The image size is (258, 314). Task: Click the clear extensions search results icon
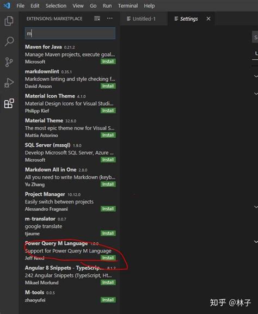pyautogui.click(x=97, y=19)
